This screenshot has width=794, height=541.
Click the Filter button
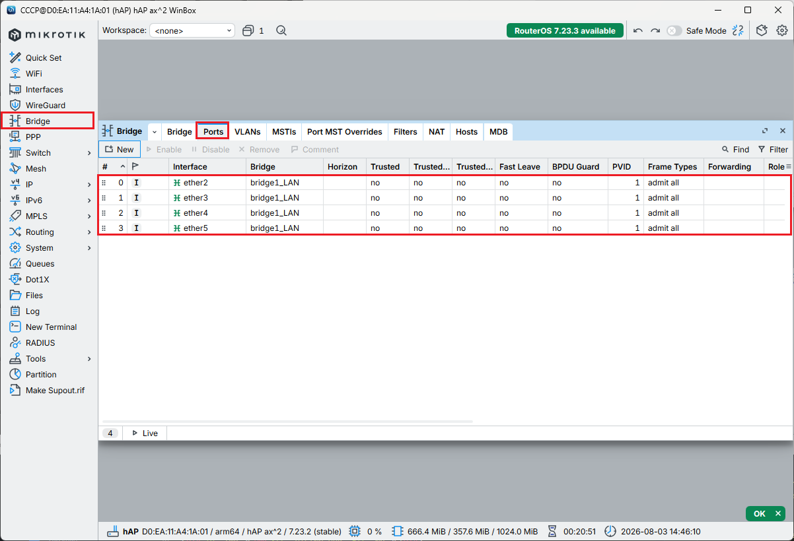tap(773, 150)
